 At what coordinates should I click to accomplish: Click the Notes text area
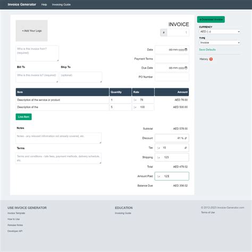point(58,138)
